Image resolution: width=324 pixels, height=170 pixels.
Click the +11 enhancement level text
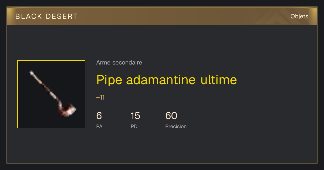click(100, 97)
